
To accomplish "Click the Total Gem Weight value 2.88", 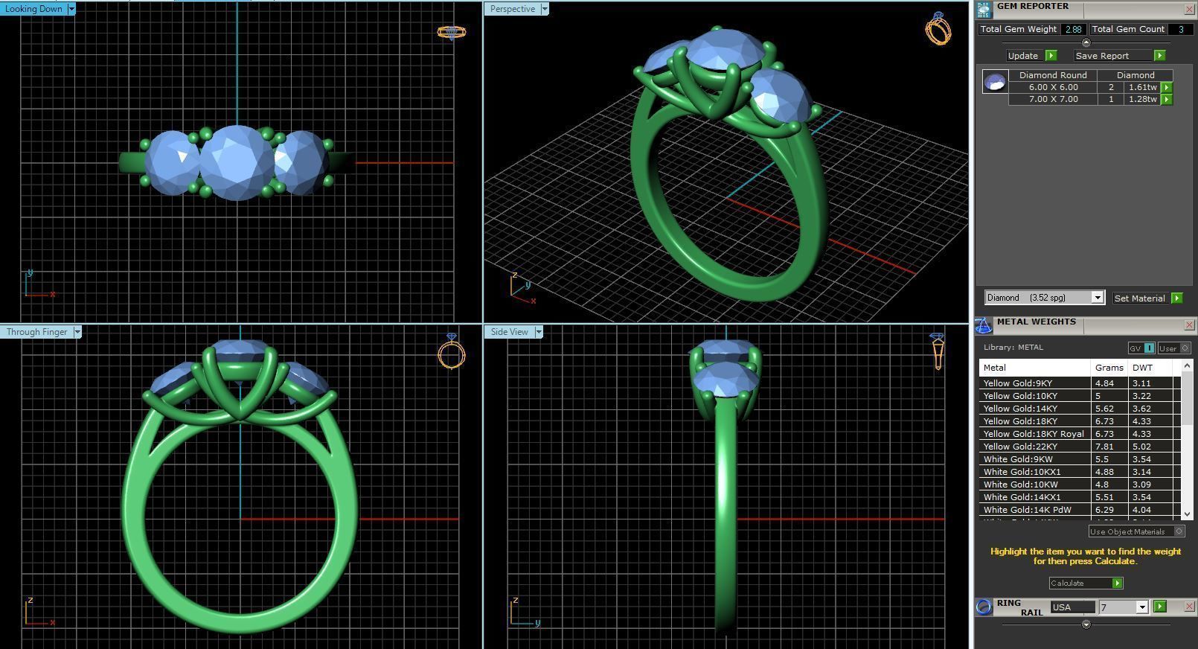I will point(1073,29).
